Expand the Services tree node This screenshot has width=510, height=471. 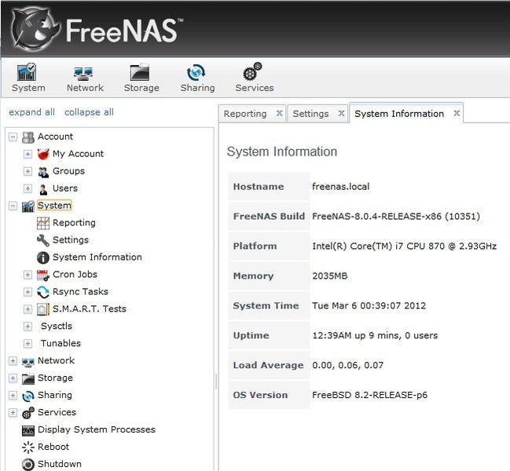tap(13, 413)
